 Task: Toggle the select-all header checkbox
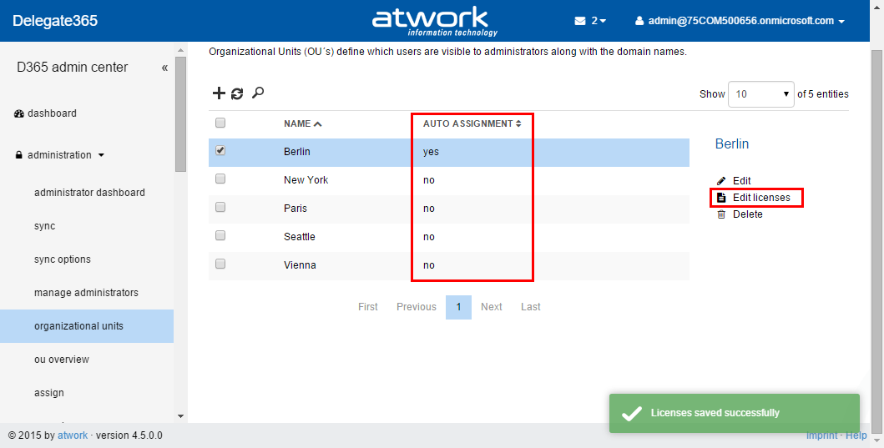coord(220,123)
